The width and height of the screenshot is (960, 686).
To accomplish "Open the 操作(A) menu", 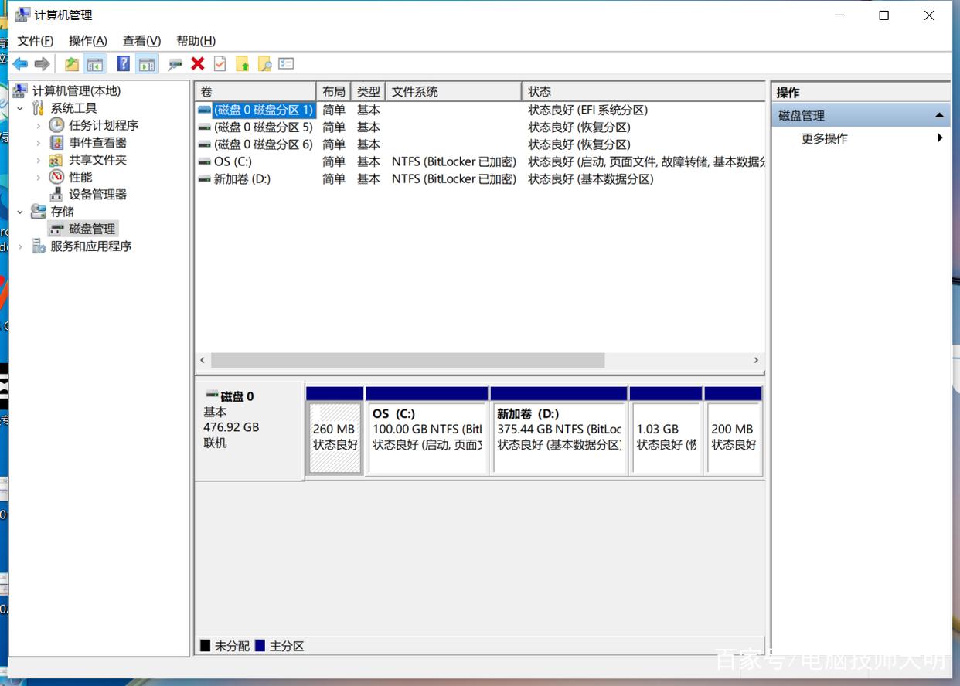I will 87,41.
